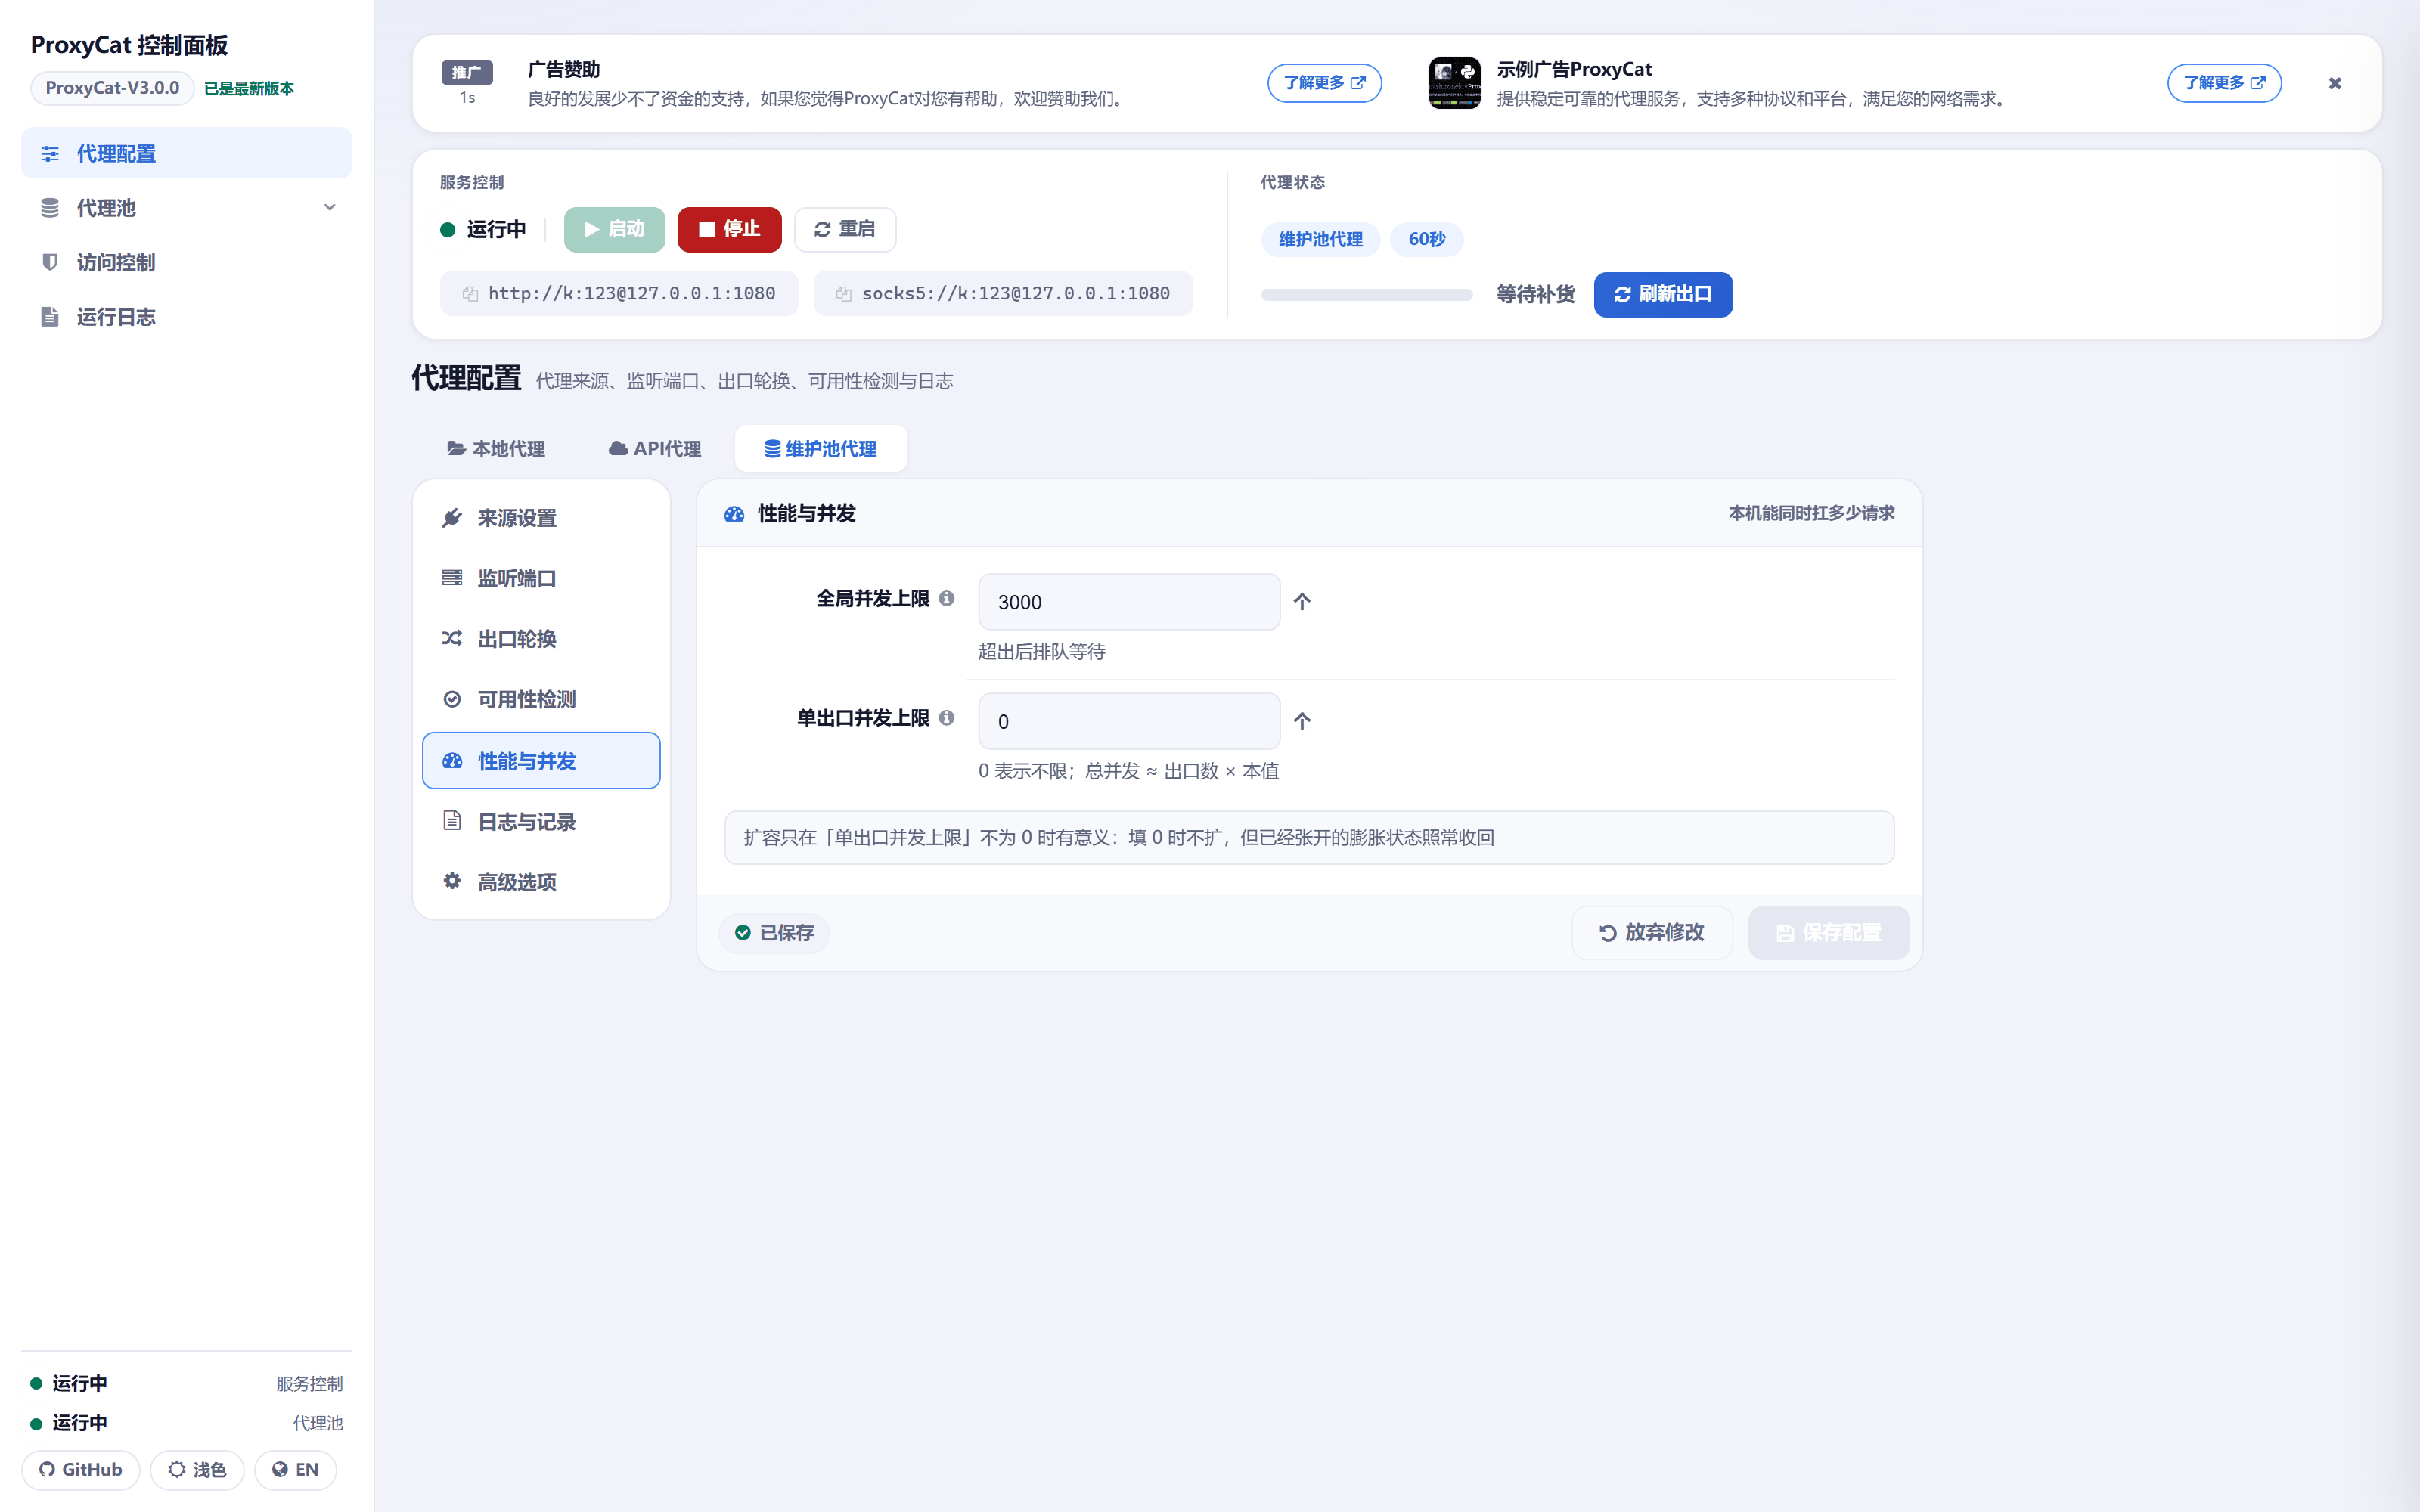Click up arrow next to 3000 field

pyautogui.click(x=1302, y=601)
